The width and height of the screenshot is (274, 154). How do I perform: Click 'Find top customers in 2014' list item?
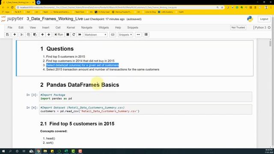(80, 61)
